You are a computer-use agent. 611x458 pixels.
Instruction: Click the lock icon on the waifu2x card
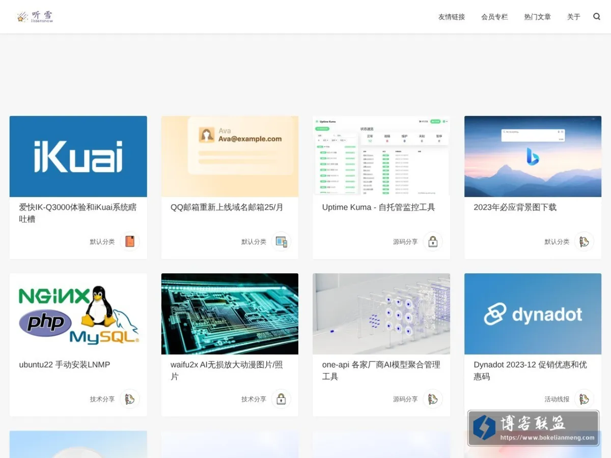coord(281,399)
